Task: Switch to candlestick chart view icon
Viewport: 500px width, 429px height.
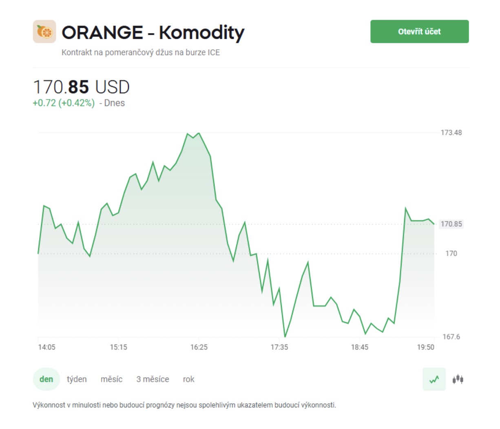Action: click(x=458, y=379)
